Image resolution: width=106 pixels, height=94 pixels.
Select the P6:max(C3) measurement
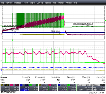click(101, 77)
